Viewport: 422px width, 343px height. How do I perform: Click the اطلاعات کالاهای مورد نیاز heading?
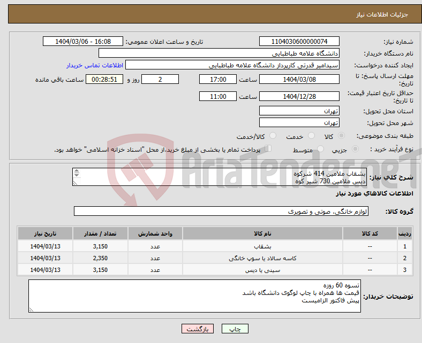click(x=374, y=193)
